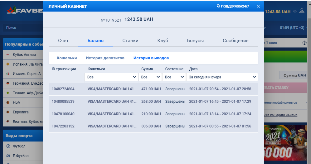Switch to the Ставки tab
Image resolution: width=311 pixels, height=164 pixels.
pyautogui.click(x=130, y=41)
